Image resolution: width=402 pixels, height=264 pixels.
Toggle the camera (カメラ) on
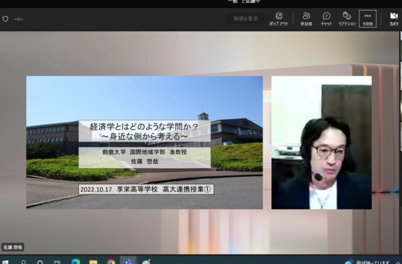pos(394,19)
